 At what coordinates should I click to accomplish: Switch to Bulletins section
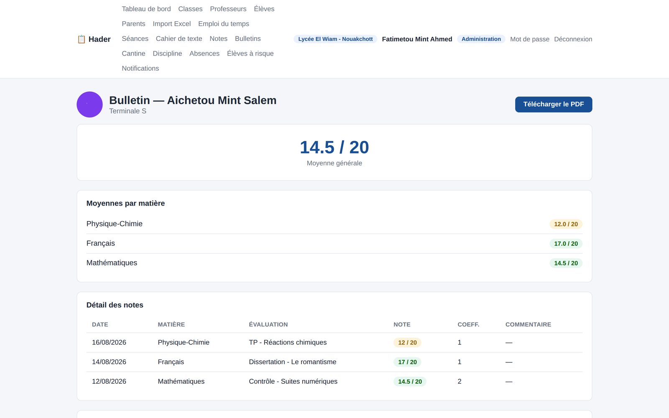[x=248, y=38]
